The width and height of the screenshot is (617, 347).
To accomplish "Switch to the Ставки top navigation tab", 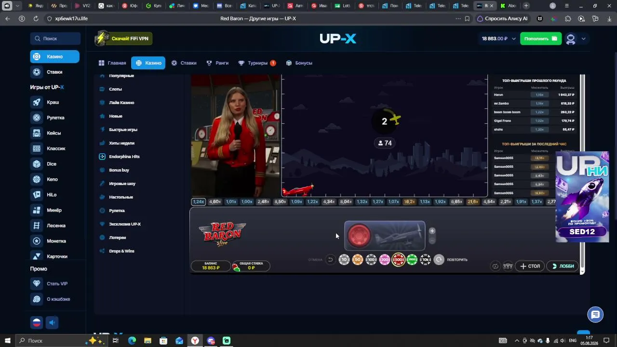I will click(x=184, y=63).
